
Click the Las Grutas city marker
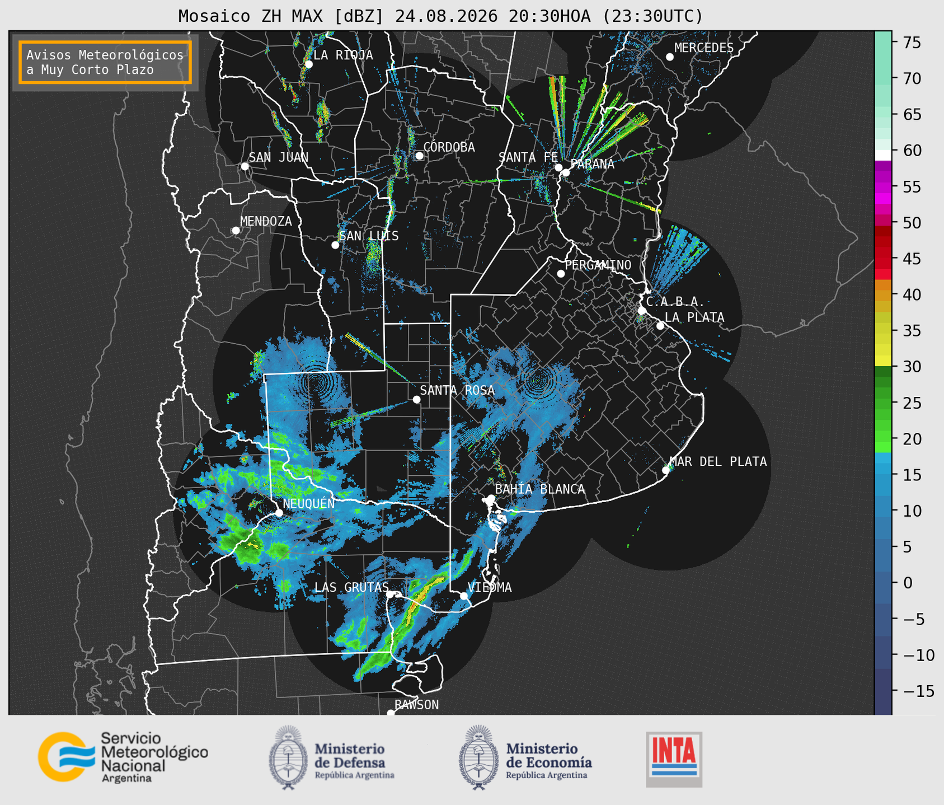[x=390, y=595]
